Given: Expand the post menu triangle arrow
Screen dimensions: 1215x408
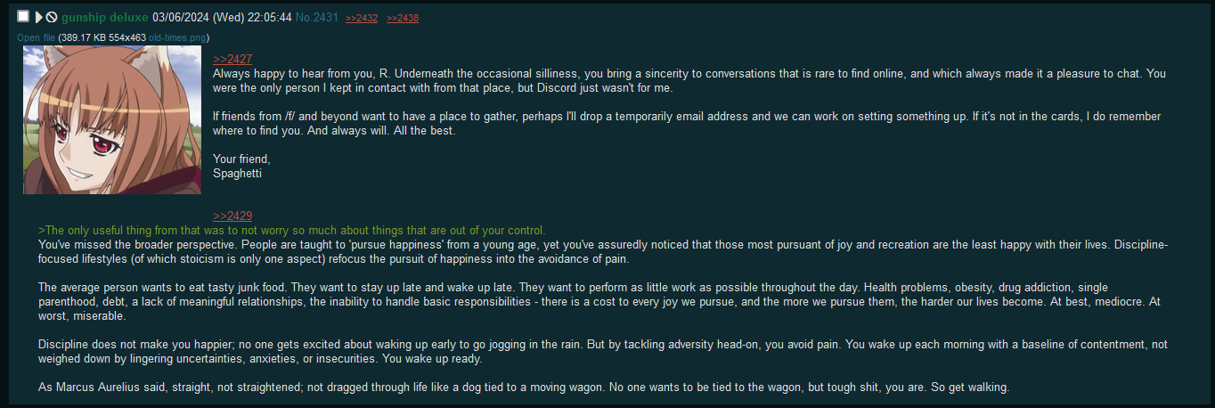Looking at the screenshot, I should tap(39, 17).
